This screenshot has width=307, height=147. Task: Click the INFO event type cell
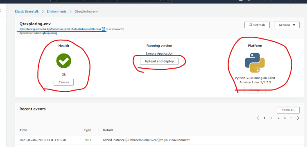(87, 140)
